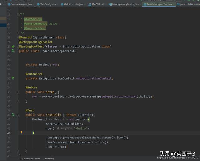Click the testHello method name on line 40
The width and height of the screenshot is (200, 161).
click(x=53, y=115)
